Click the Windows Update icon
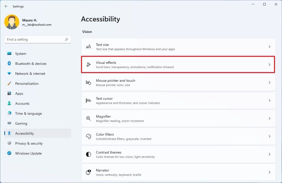282x183 pixels. point(9,153)
